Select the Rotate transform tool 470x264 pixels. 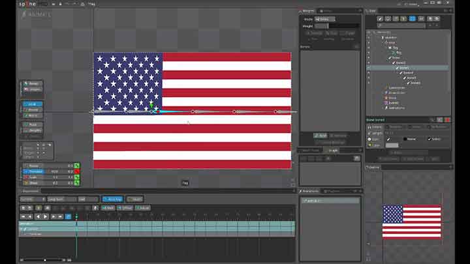pos(33,166)
